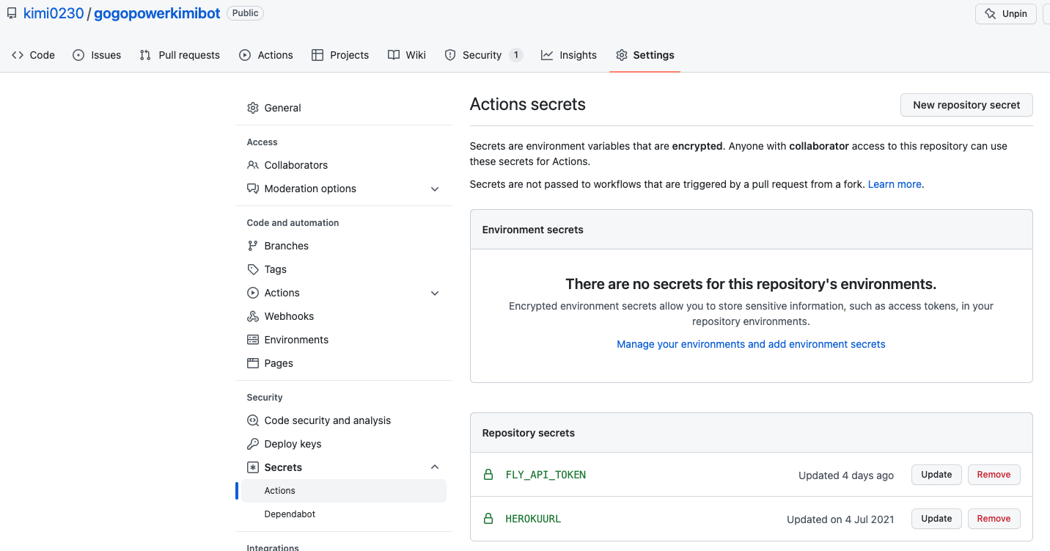
Task: Open manage your environments link
Action: click(750, 343)
